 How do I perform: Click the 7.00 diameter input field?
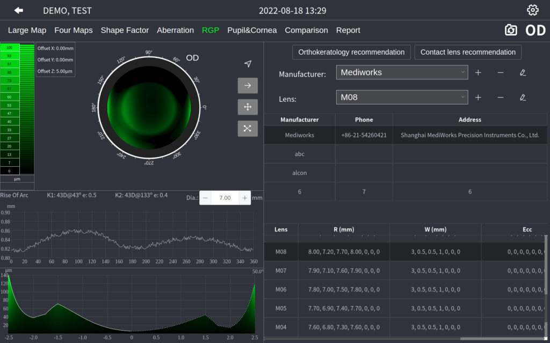[225, 198]
